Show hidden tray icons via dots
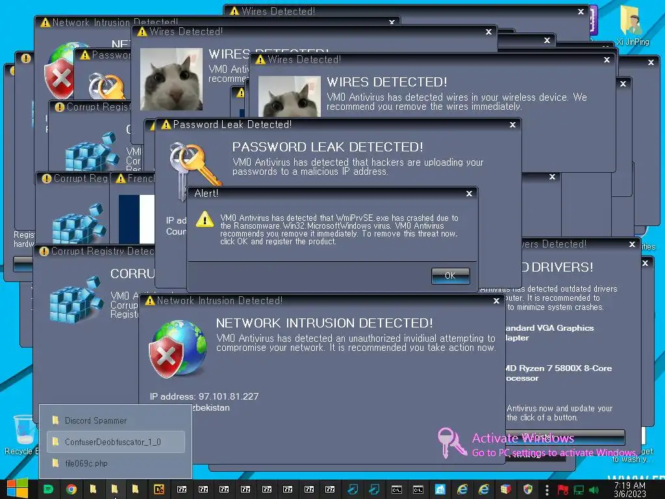 click(547, 490)
